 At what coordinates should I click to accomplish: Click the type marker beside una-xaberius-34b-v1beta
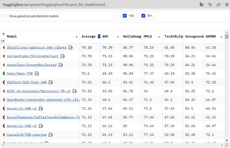(x=4, y=47)
